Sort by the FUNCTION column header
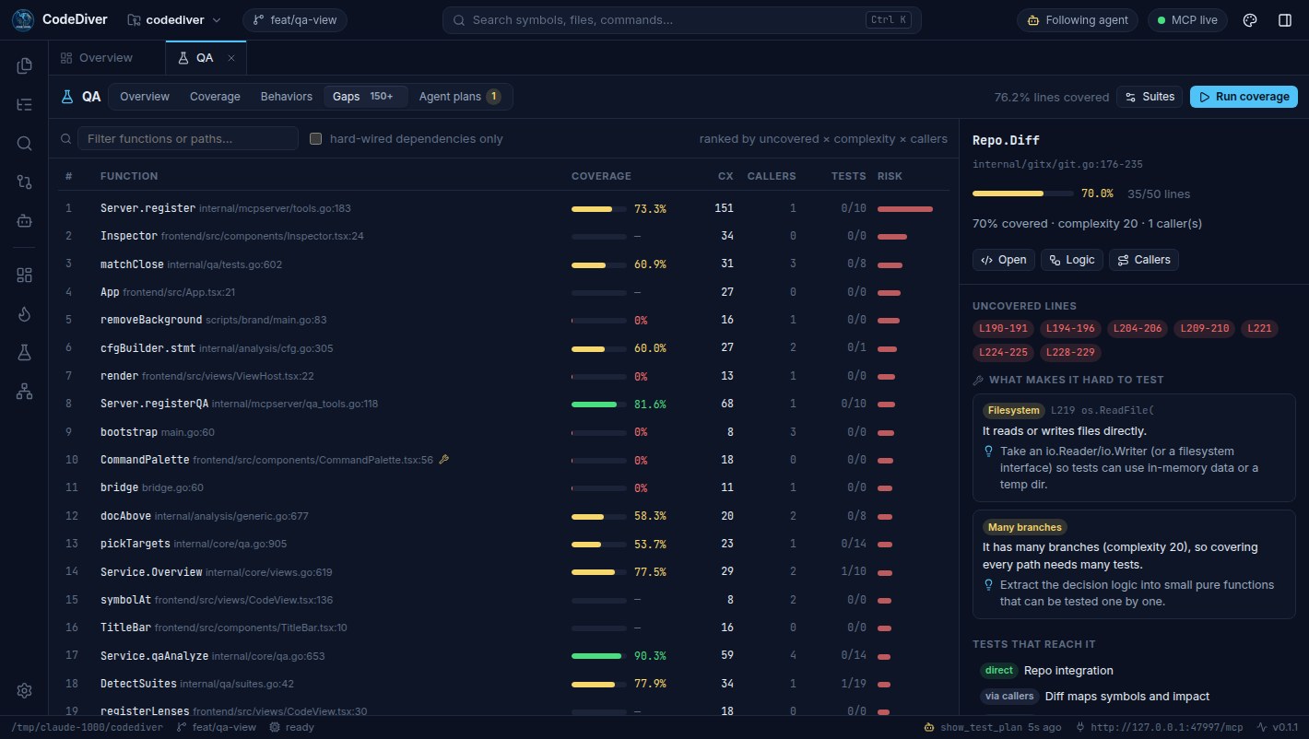Image resolution: width=1309 pixels, height=739 pixels. [x=129, y=176]
